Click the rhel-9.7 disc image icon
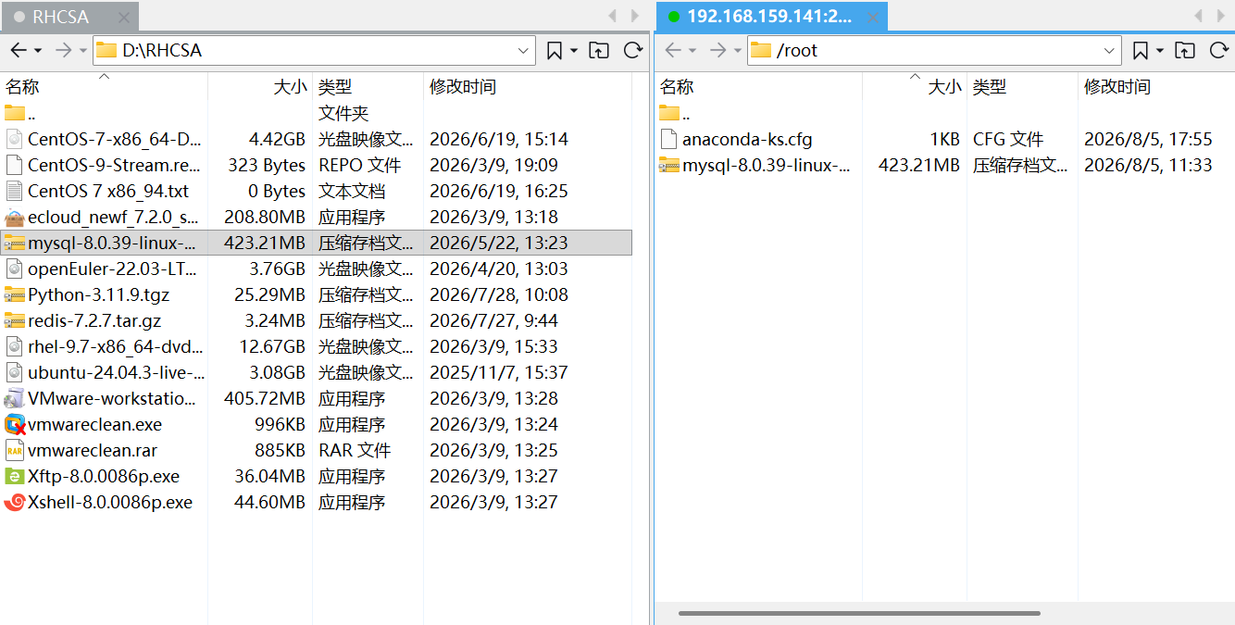This screenshot has width=1235, height=625. (x=14, y=347)
